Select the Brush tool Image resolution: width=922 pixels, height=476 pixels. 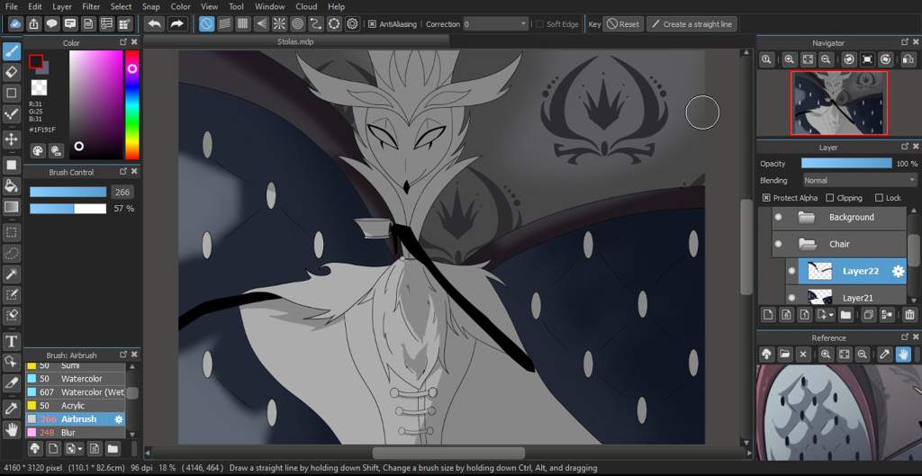[12, 51]
